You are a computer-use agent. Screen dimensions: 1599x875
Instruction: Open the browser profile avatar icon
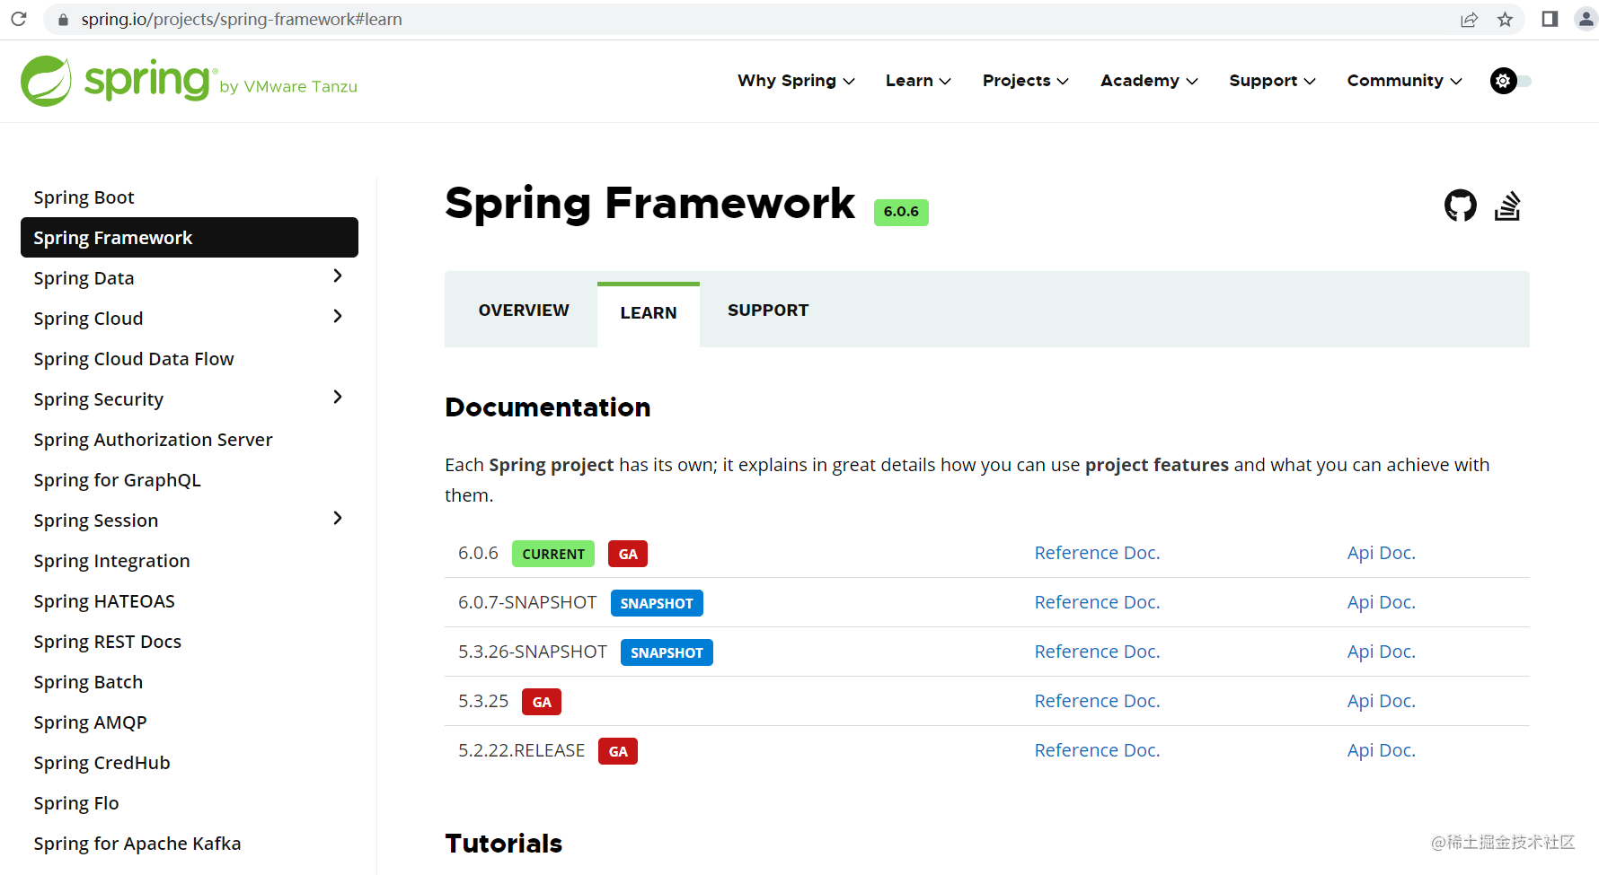click(x=1586, y=19)
